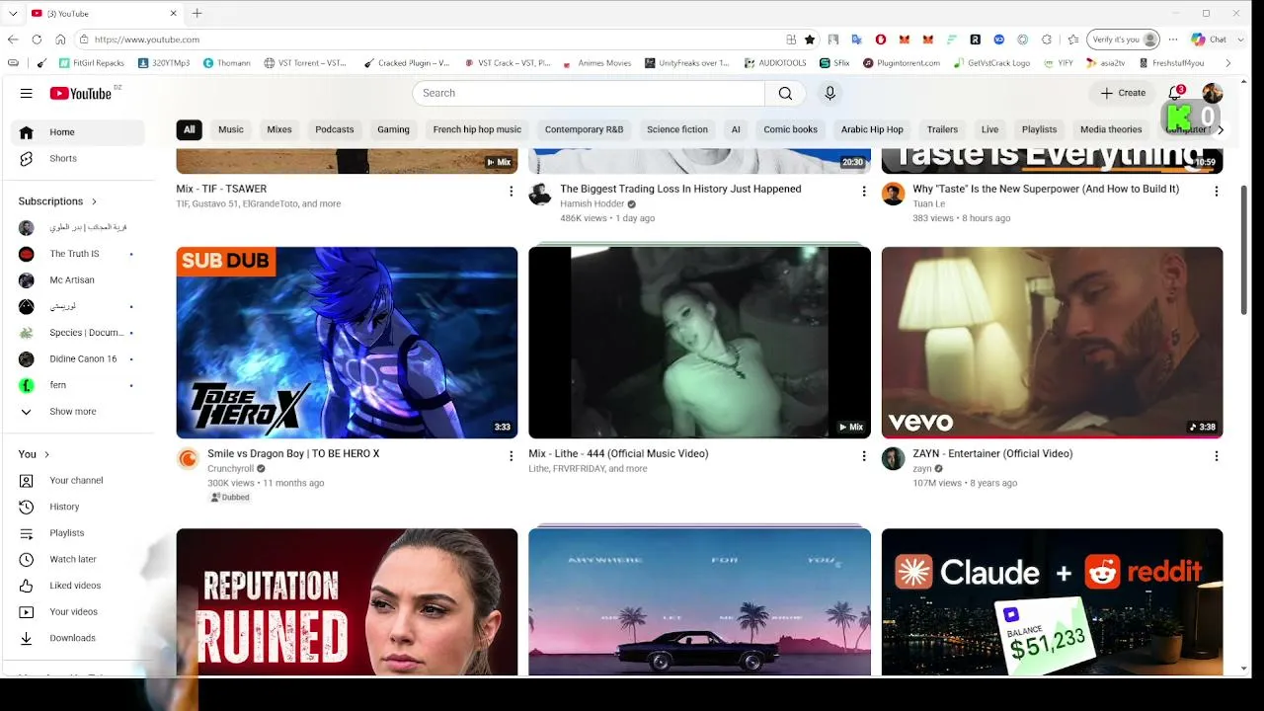Open options for The Biggest Trading Loss video
The width and height of the screenshot is (1264, 711).
tap(864, 191)
